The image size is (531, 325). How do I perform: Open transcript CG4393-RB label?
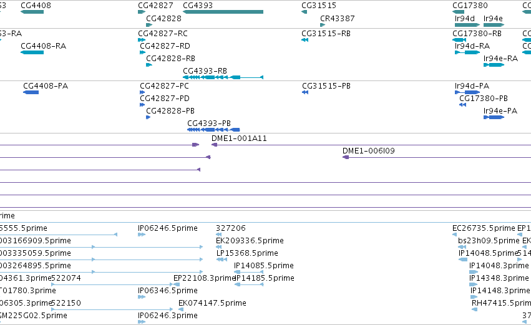[205, 71]
